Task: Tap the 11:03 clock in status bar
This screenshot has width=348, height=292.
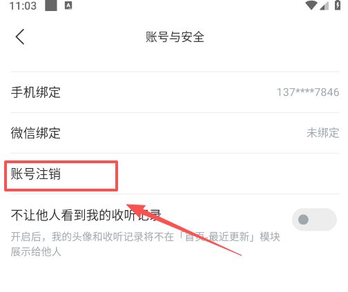Action: point(23,6)
